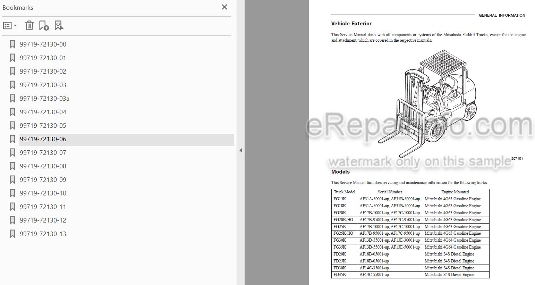This screenshot has height=285, width=535.
Task: Click bookmark icon beside 99719-72130-01
Action: pyautogui.click(x=12, y=58)
